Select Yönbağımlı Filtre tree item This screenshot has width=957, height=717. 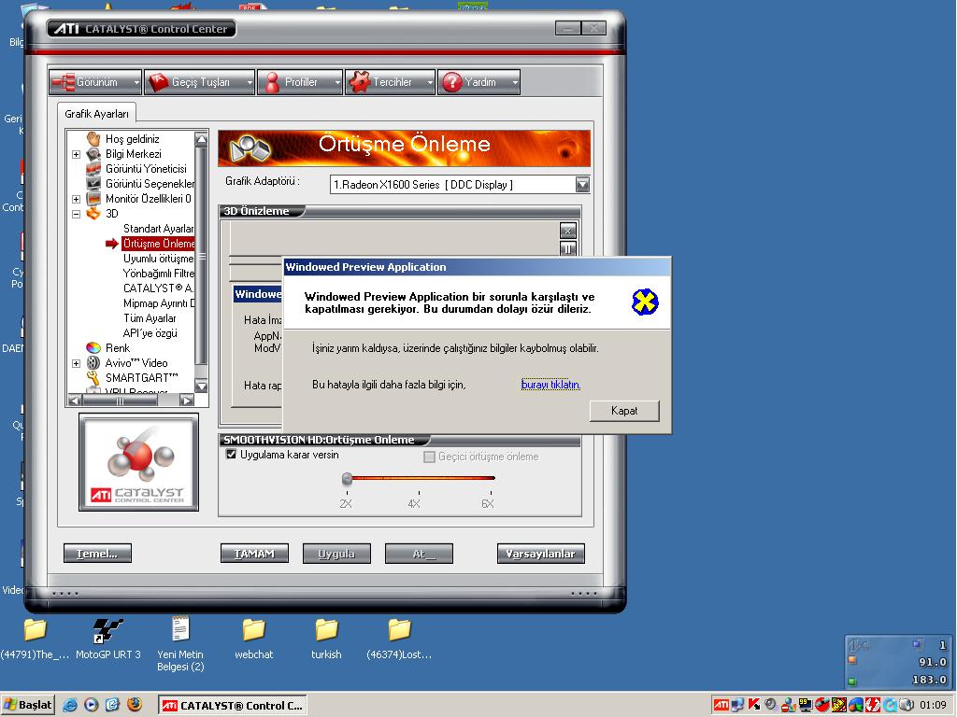pos(158,274)
